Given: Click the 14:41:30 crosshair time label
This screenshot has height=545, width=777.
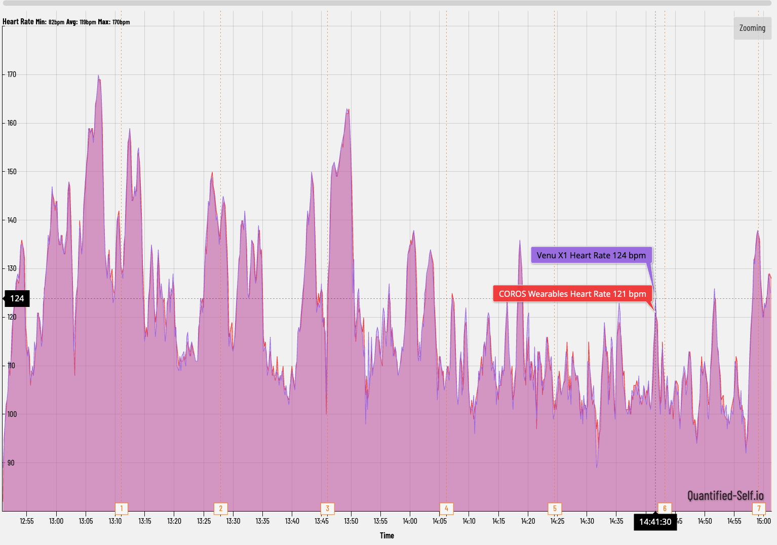Looking at the screenshot, I should pos(655,521).
